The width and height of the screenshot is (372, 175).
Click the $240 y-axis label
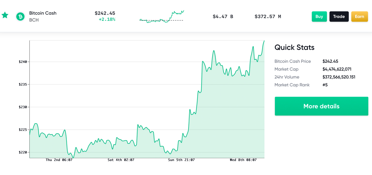23,62
